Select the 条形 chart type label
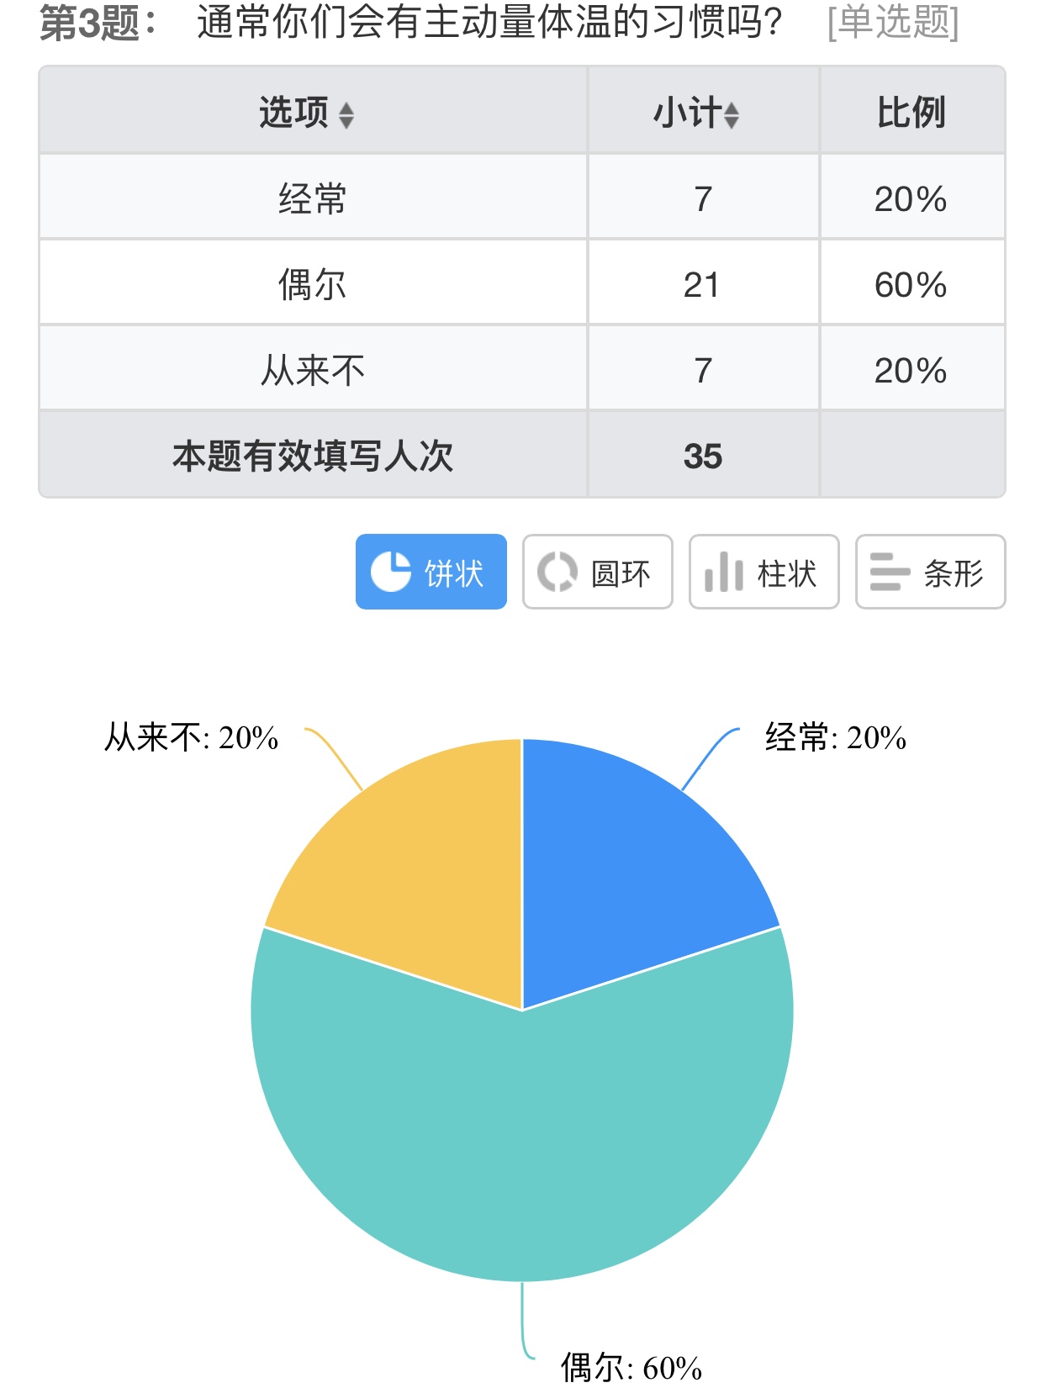The width and height of the screenshot is (1041, 1388). pyautogui.click(x=954, y=573)
